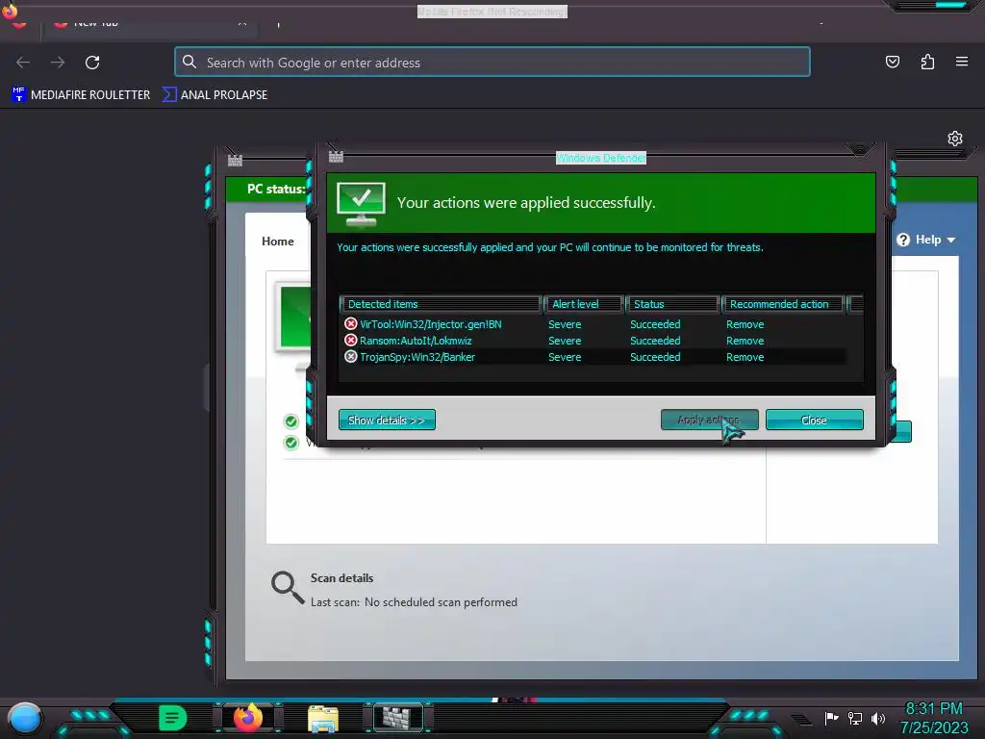Open the network icon in system tray

(855, 718)
